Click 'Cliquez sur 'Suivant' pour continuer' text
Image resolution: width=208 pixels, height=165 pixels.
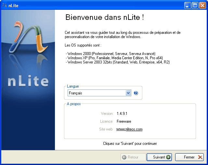(x=130, y=144)
